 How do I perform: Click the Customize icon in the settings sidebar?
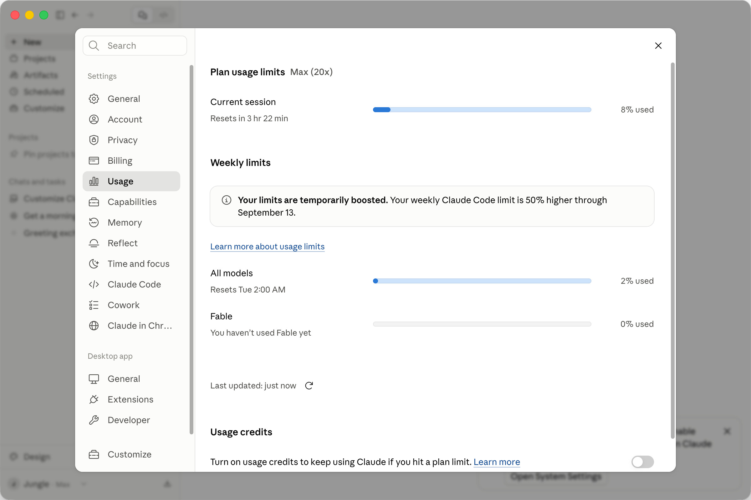(x=94, y=454)
